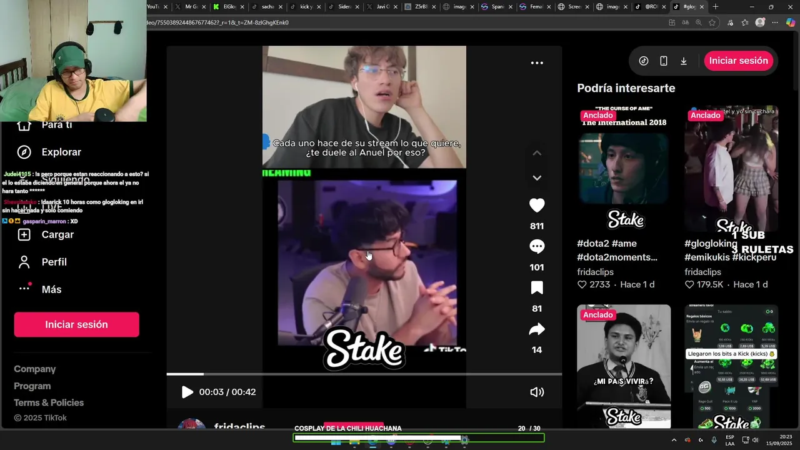Click the favorites star icon in address bar
Viewport: 800px width, 450px height.
click(x=712, y=22)
